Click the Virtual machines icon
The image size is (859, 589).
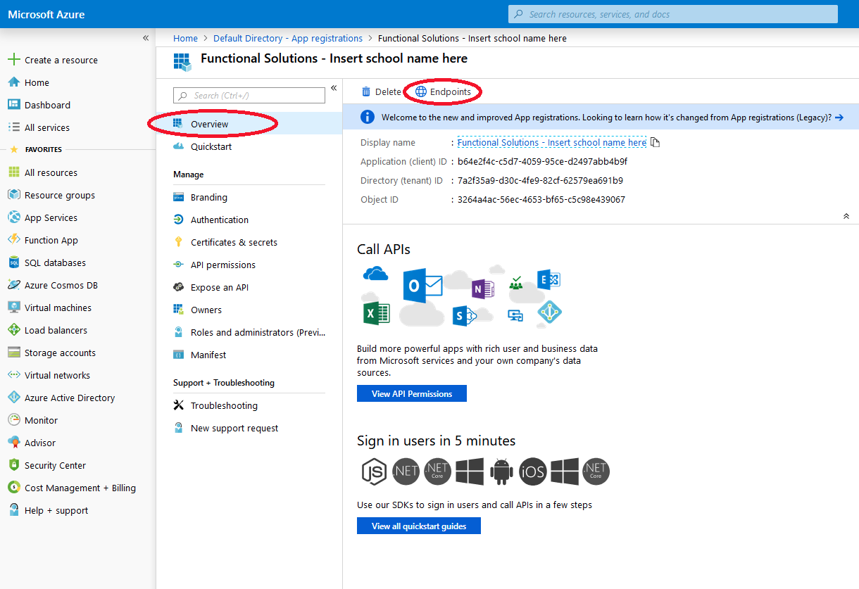[x=13, y=308]
